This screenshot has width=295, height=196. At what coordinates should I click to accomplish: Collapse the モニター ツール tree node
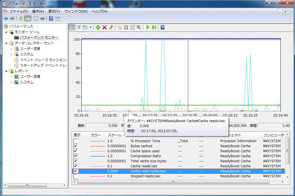[6, 32]
